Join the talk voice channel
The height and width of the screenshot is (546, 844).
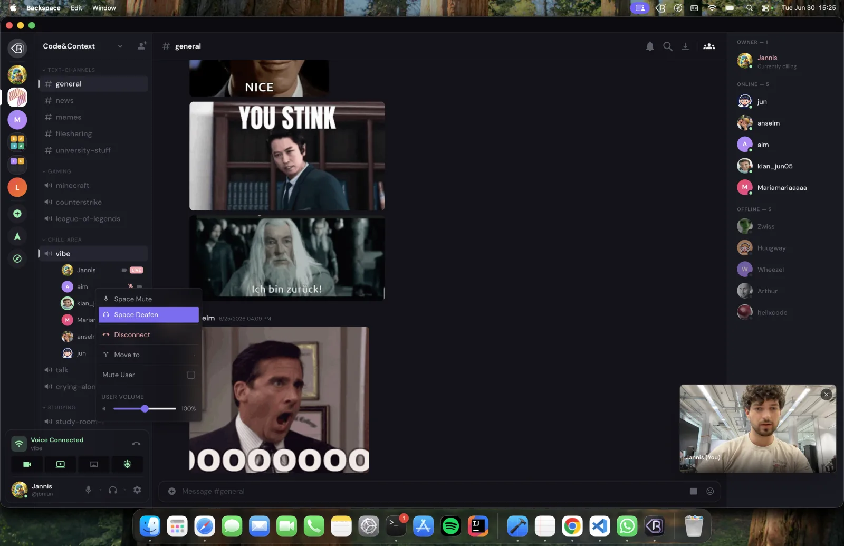tap(68, 370)
